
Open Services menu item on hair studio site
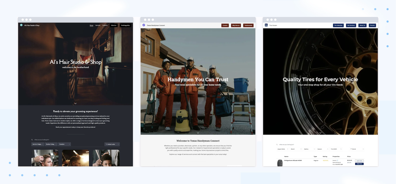[98, 25]
